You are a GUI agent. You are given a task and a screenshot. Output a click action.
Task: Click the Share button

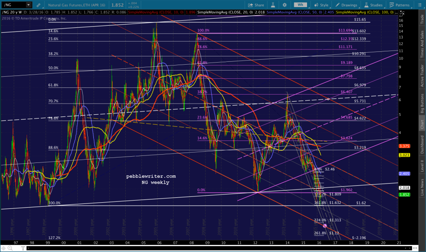256,5
